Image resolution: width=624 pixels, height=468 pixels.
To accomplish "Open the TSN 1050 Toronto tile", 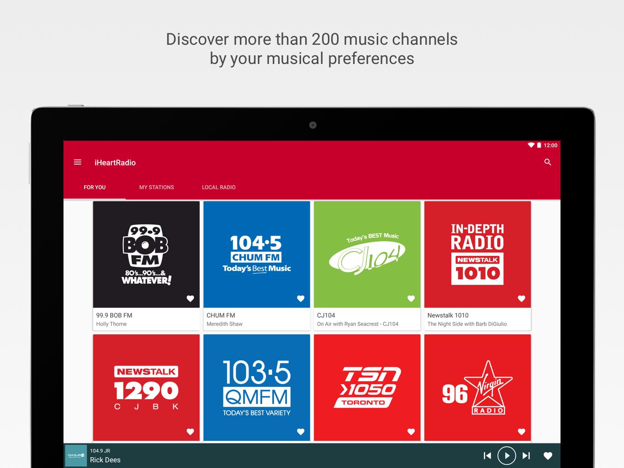I will pyautogui.click(x=367, y=388).
